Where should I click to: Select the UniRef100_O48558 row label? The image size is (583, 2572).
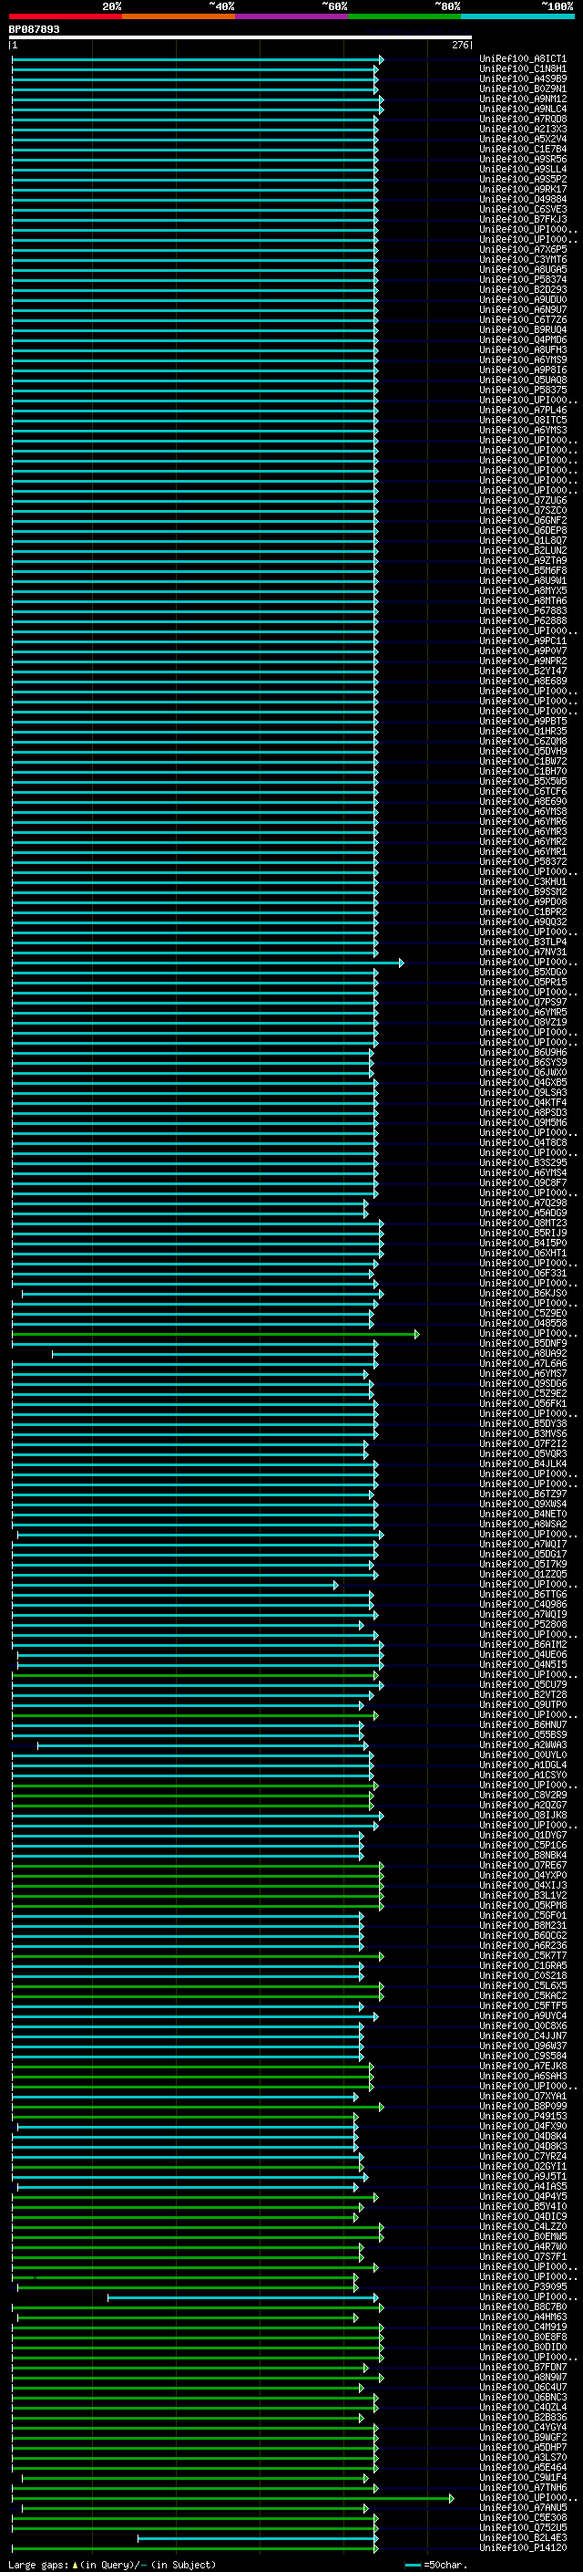click(x=523, y=1323)
